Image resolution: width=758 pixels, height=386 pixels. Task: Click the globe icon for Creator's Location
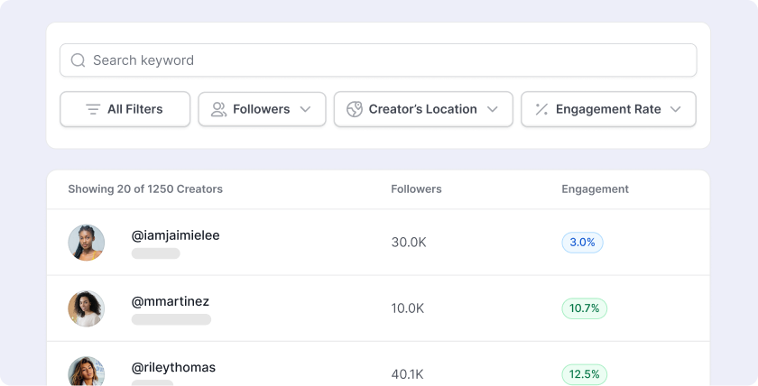355,109
